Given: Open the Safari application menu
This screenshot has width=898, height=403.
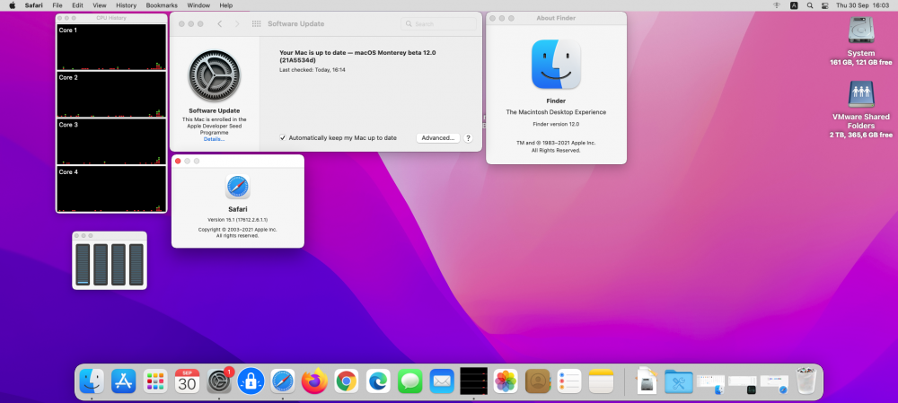Looking at the screenshot, I should [34, 5].
